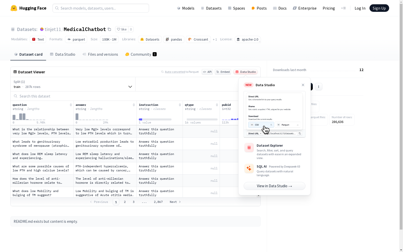Click the Datasets library tag
Screen dimensions: 403x252
pos(150,39)
